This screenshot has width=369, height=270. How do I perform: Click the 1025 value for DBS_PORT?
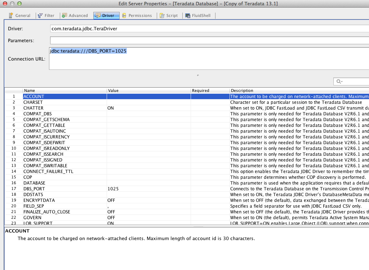(113, 189)
